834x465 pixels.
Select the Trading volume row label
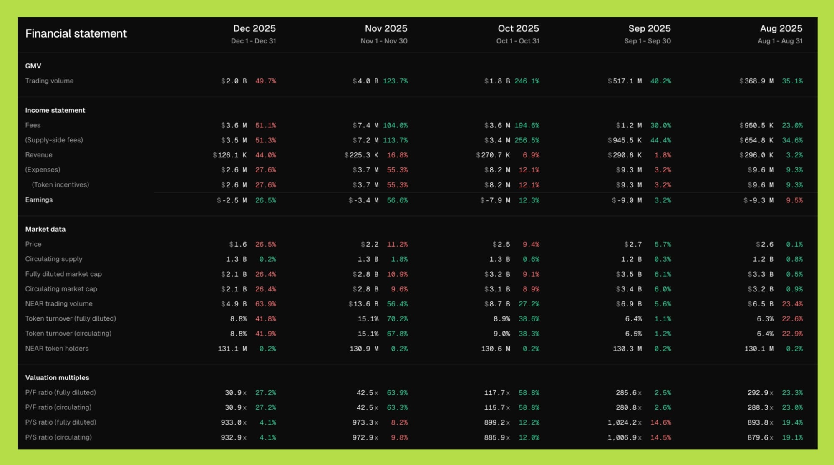pos(49,81)
